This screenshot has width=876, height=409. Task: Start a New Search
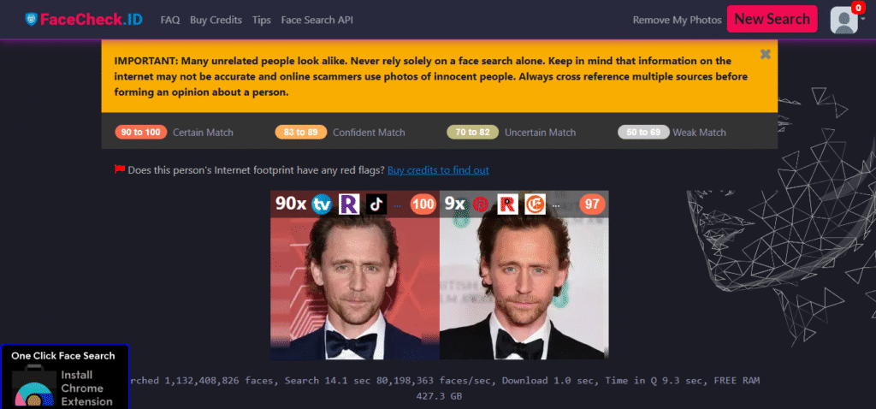click(772, 19)
